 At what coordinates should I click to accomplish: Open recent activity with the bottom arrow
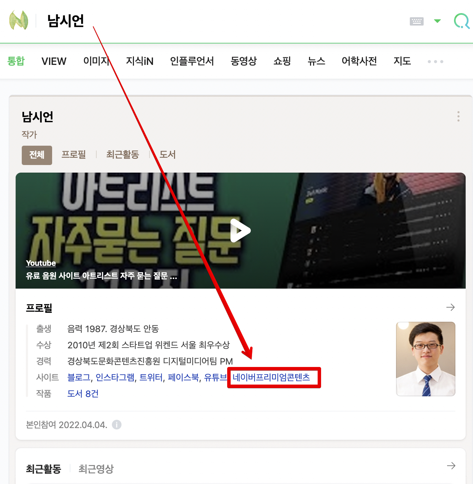pos(451,466)
